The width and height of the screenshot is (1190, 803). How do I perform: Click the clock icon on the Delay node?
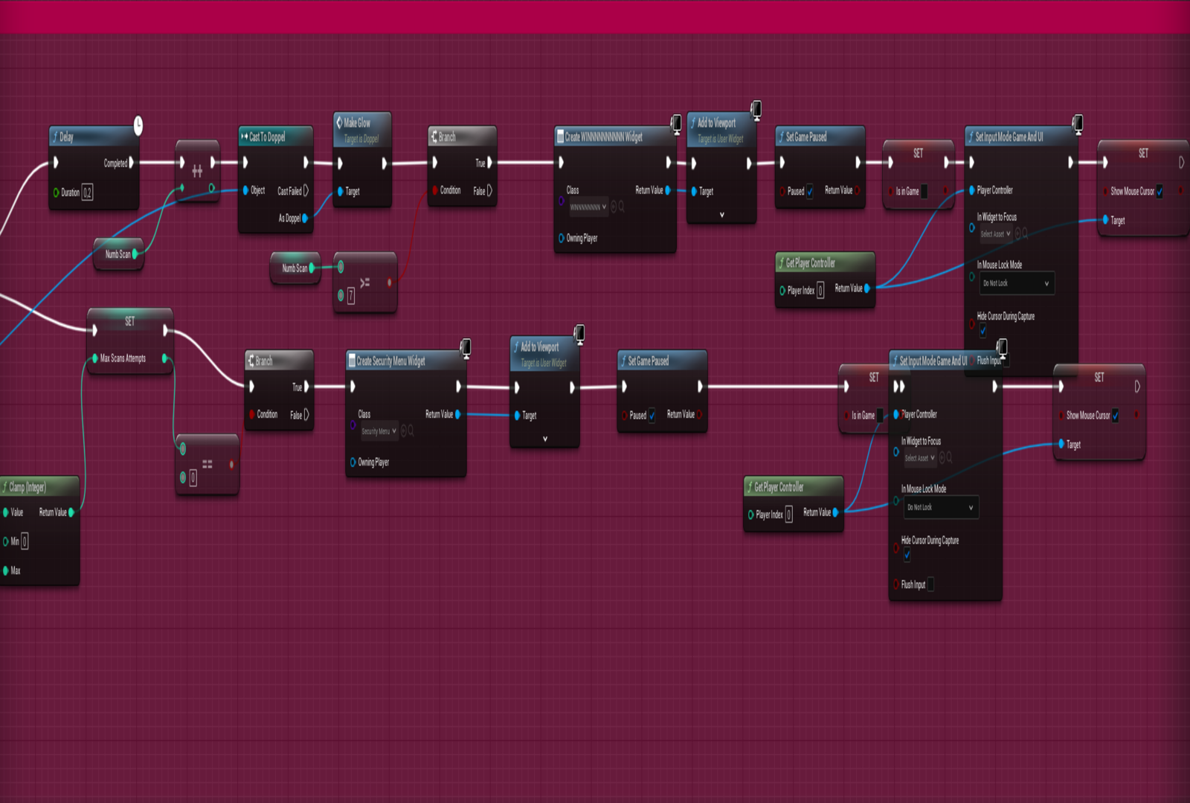(x=138, y=126)
